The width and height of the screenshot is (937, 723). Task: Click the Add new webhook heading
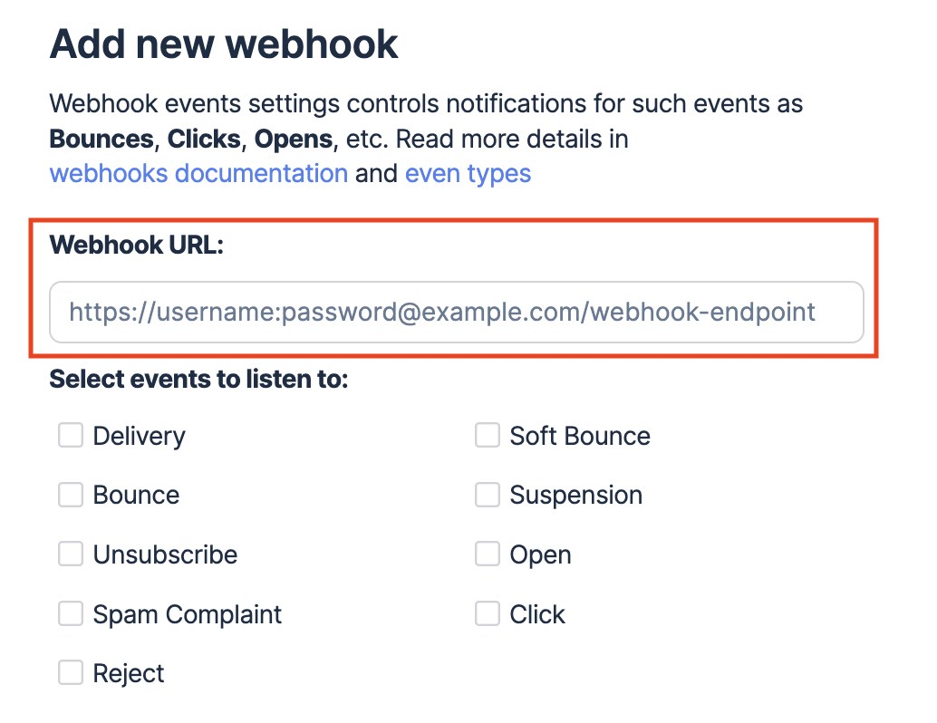coord(224,44)
